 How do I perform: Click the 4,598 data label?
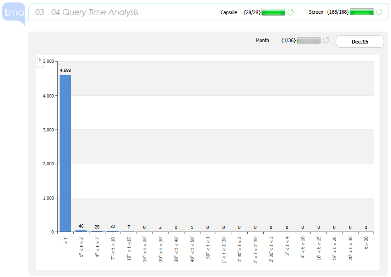pyautogui.click(x=65, y=70)
